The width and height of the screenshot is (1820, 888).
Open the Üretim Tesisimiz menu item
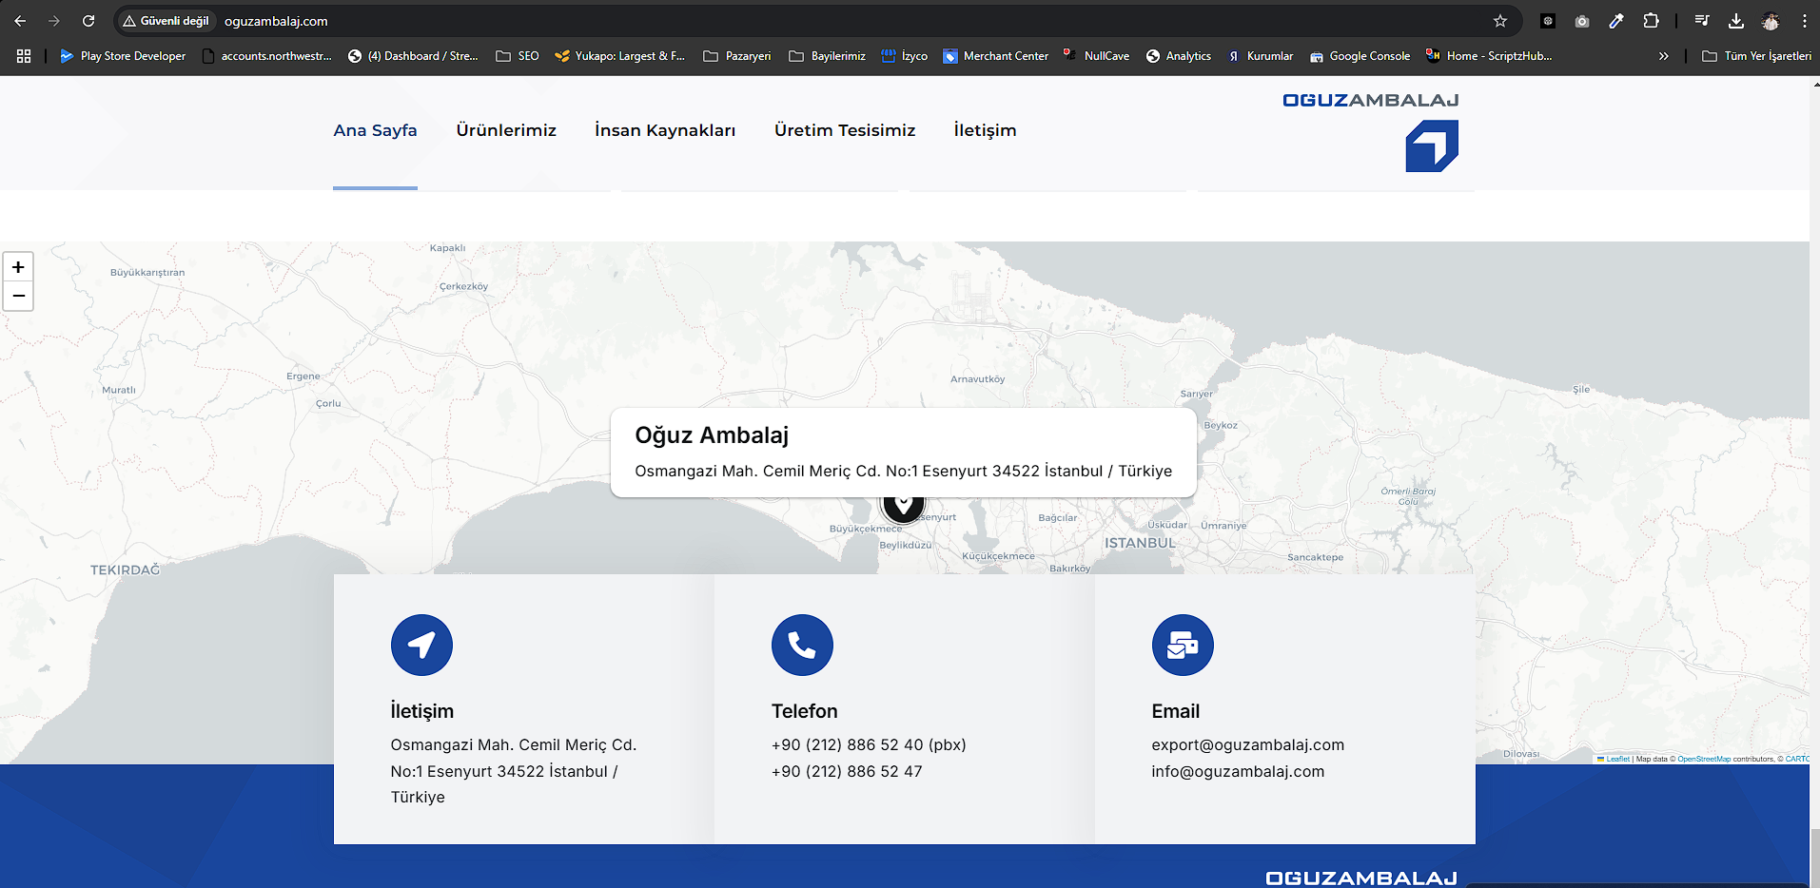tap(845, 130)
